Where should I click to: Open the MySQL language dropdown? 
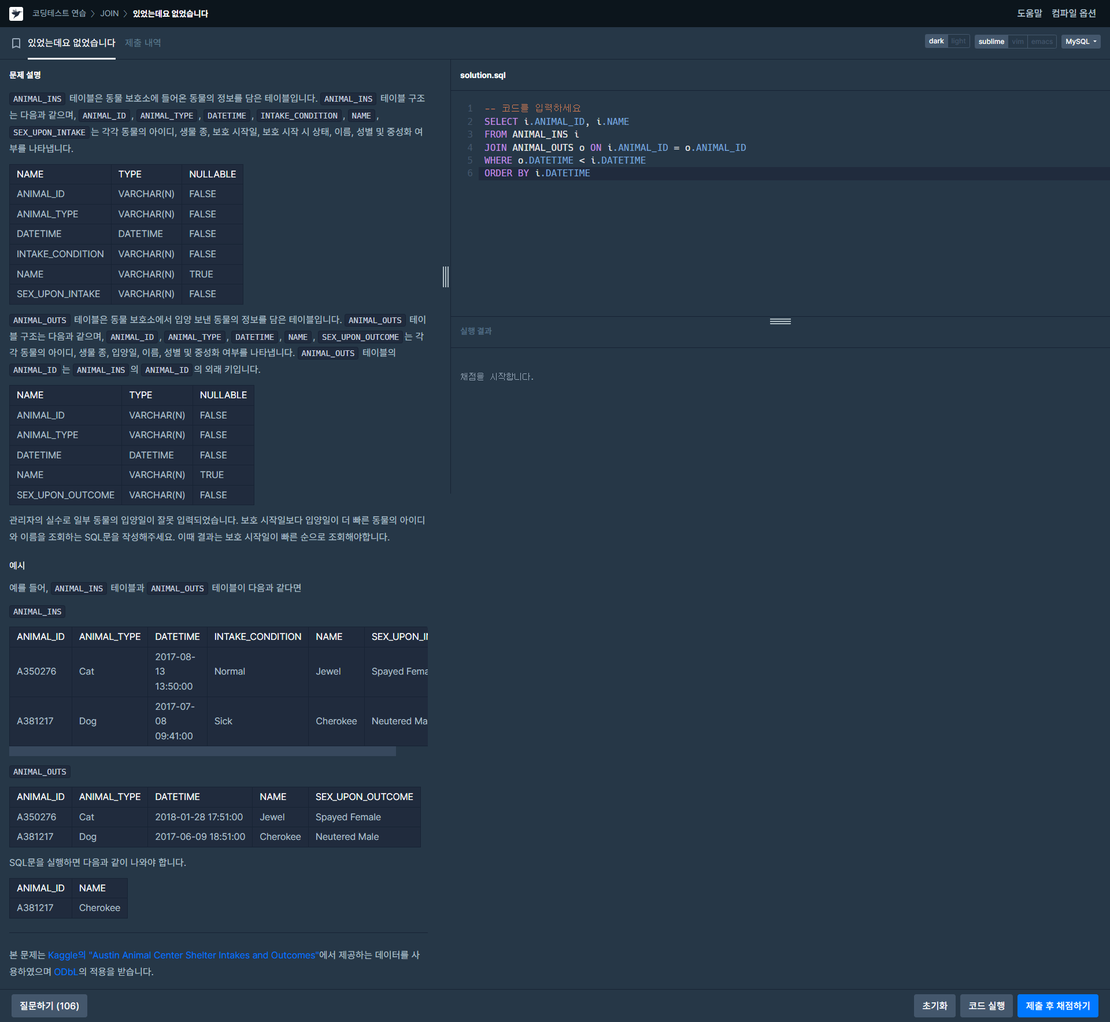[x=1080, y=42]
